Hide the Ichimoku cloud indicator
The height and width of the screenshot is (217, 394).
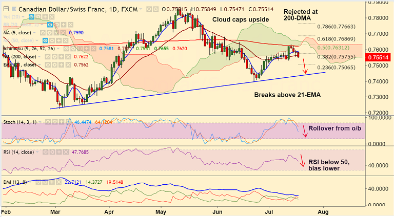tap(66, 49)
